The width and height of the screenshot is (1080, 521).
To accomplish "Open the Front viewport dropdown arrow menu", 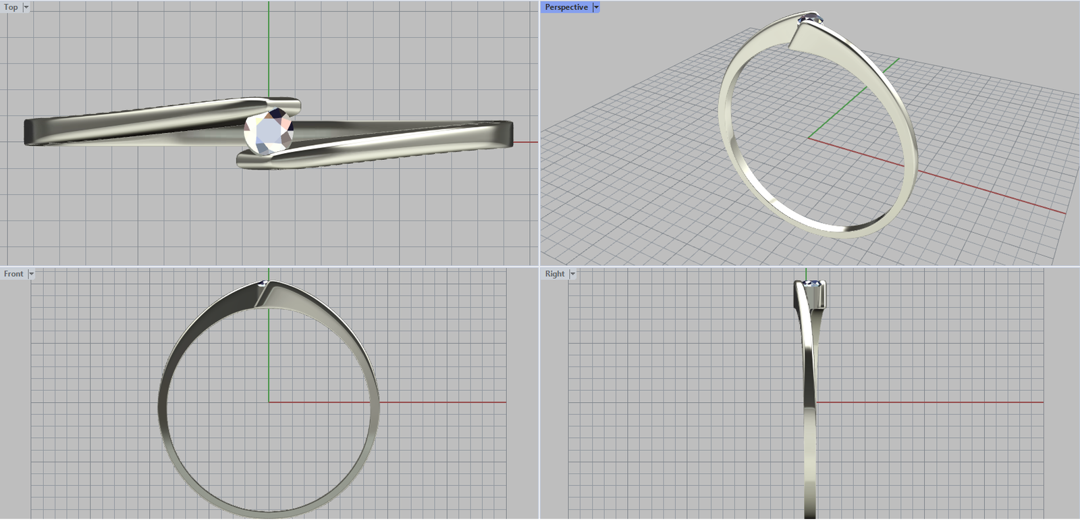I will [x=31, y=274].
